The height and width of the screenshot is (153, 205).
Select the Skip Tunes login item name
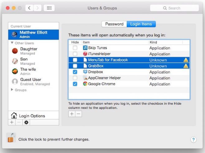[x=98, y=48]
